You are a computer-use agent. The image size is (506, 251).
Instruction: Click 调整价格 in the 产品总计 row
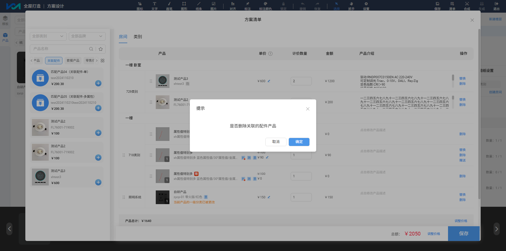click(x=461, y=221)
